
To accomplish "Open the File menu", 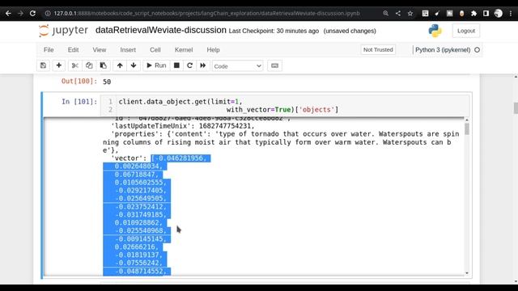I will (49, 50).
